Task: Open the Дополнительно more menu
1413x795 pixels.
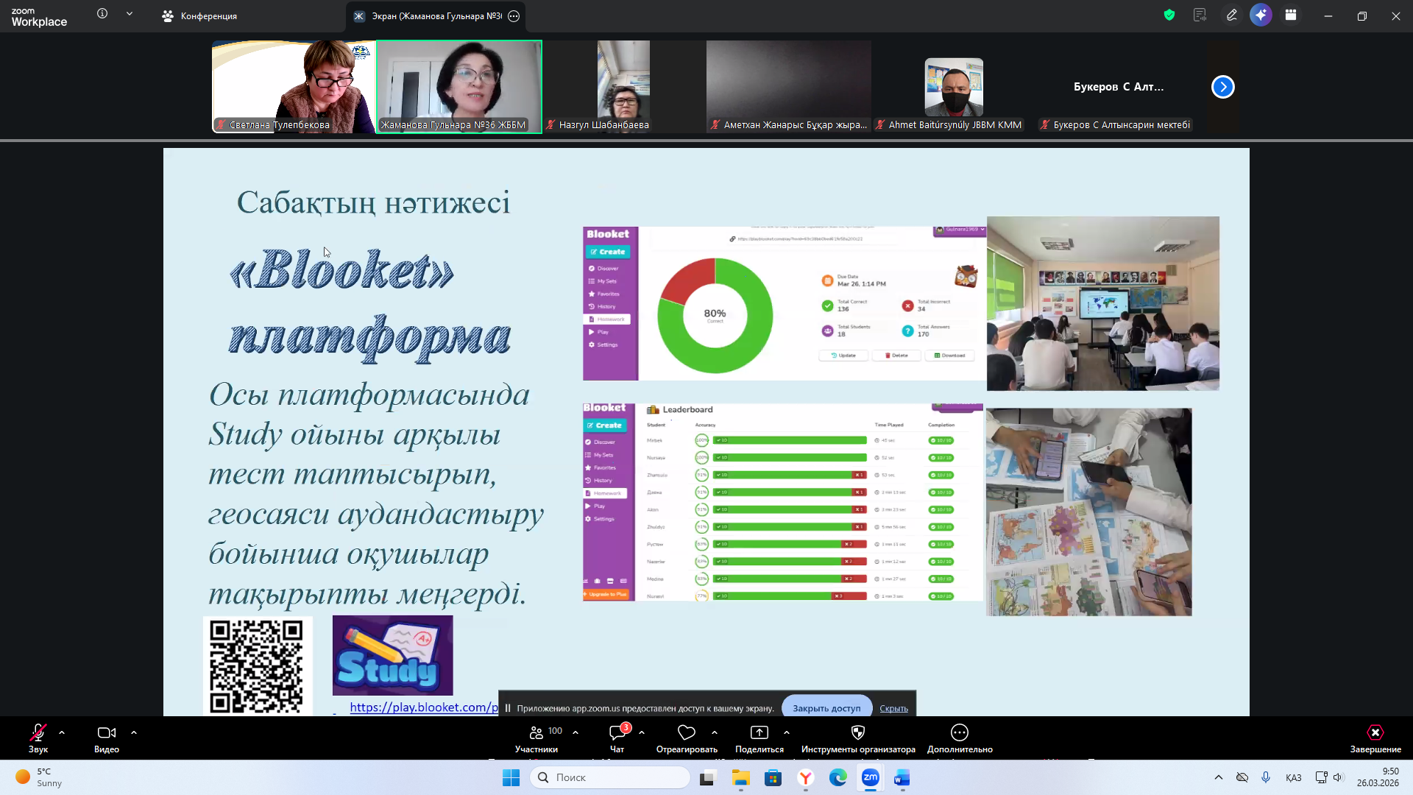Action: coord(959,732)
